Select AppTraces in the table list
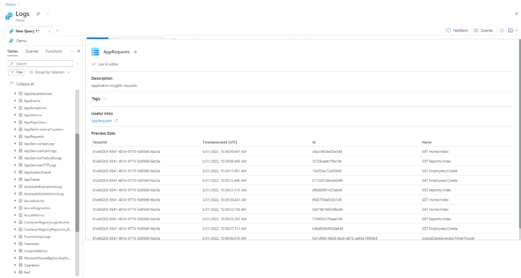Screen dimensions: 521x278 (x=32, y=179)
